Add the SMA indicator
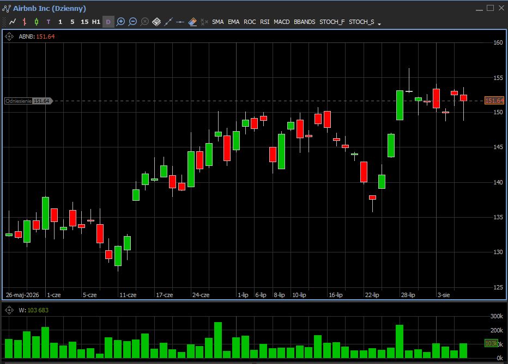Viewport: 508px width, 364px height. pos(217,22)
